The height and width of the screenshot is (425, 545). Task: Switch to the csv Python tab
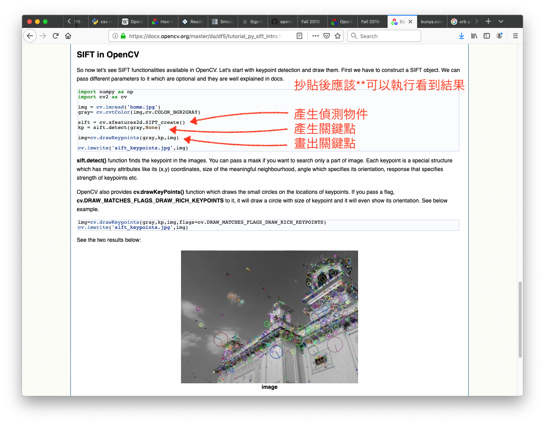pyautogui.click(x=103, y=22)
